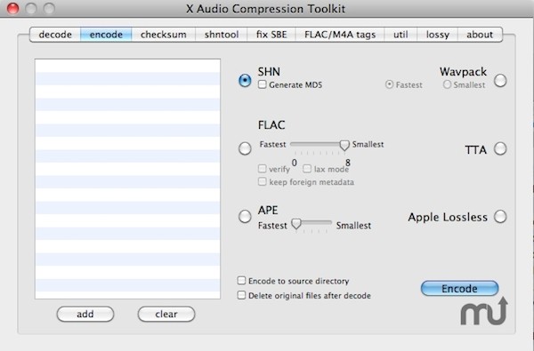This screenshot has height=351, width=534.
Task: Select the TTA encoder radio button
Action: point(500,148)
